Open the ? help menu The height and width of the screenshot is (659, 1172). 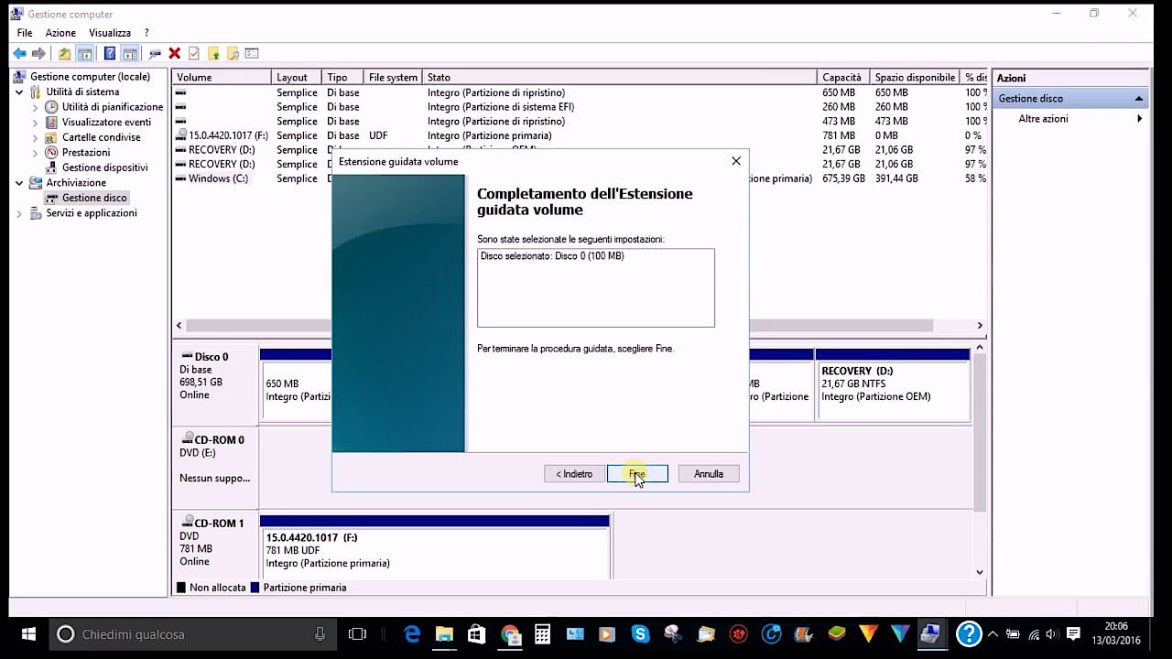click(x=146, y=33)
